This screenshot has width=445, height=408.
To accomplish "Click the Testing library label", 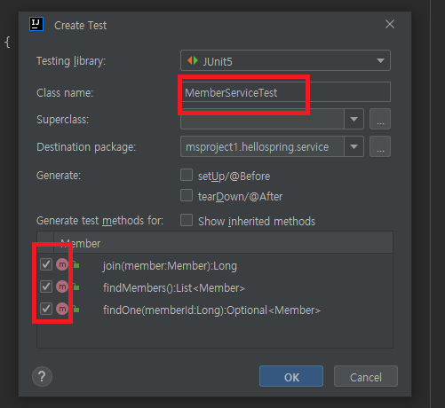I will (71, 61).
